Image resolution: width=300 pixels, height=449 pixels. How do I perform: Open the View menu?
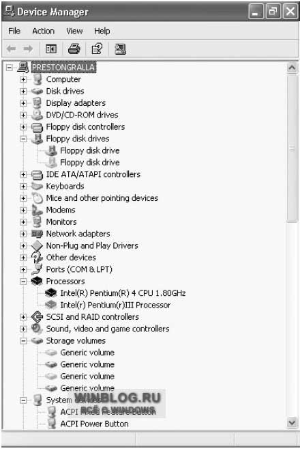click(74, 31)
